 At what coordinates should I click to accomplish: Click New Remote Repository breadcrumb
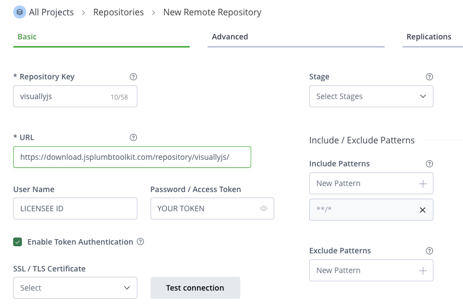click(212, 12)
